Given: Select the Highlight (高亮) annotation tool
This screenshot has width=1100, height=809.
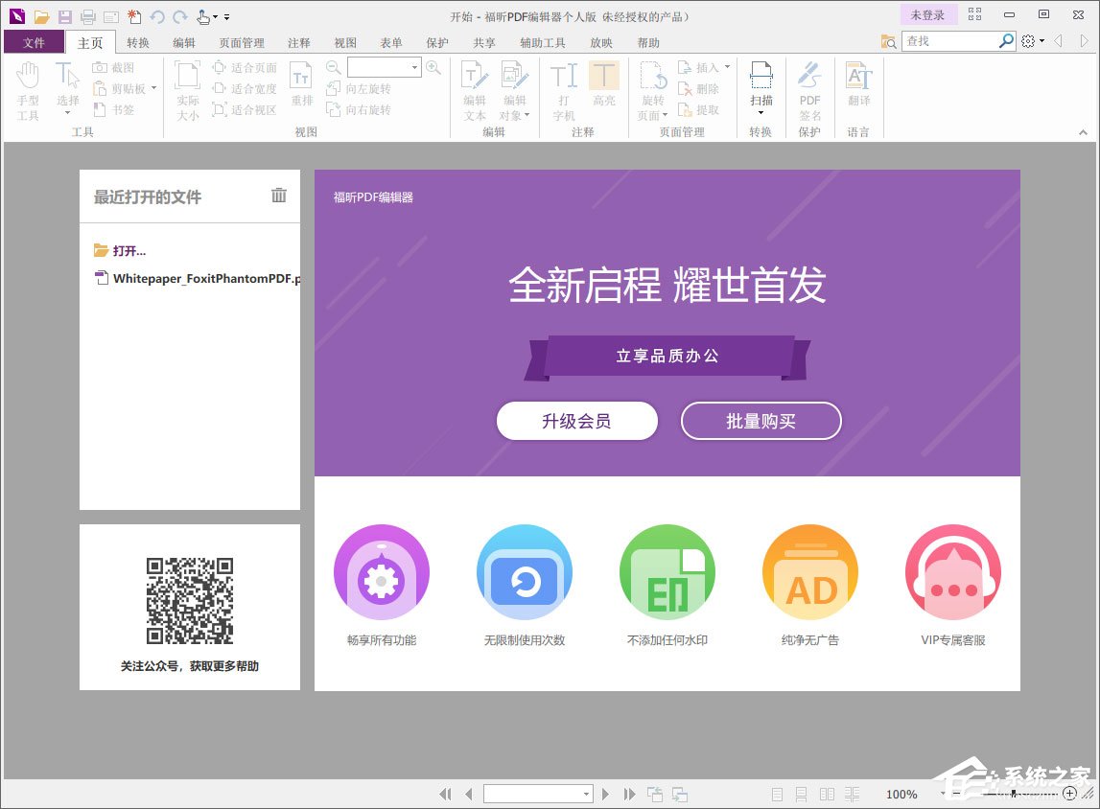Looking at the screenshot, I should click(606, 76).
